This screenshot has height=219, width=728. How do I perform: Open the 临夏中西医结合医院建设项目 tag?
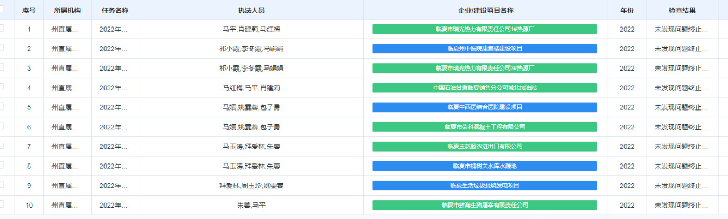click(x=485, y=107)
